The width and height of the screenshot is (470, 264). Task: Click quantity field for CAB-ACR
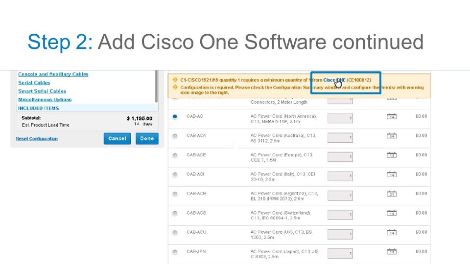pos(340,195)
